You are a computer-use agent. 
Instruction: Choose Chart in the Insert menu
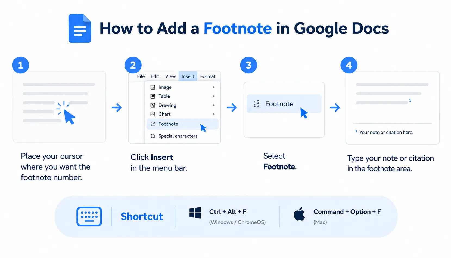pos(182,114)
